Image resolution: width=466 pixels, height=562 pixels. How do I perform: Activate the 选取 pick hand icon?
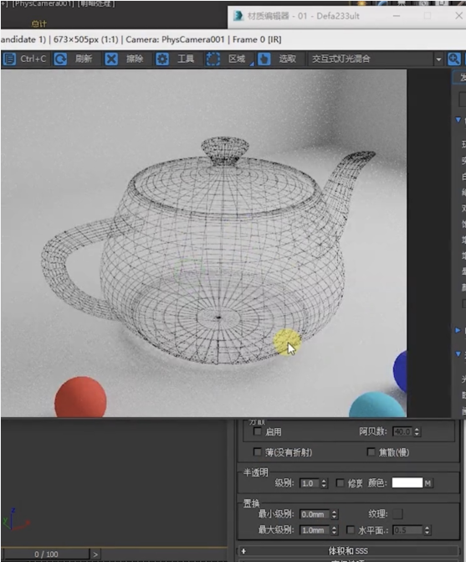click(x=264, y=59)
